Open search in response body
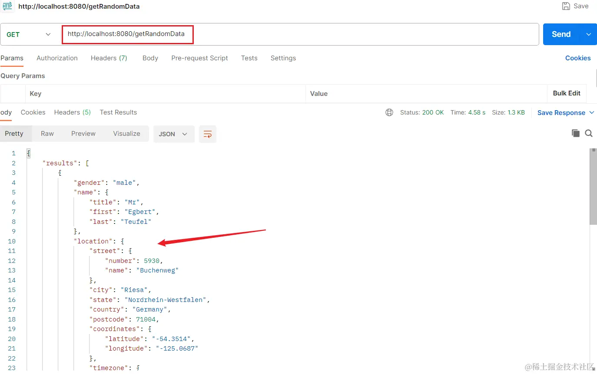The height and width of the screenshot is (374, 597). pos(589,134)
